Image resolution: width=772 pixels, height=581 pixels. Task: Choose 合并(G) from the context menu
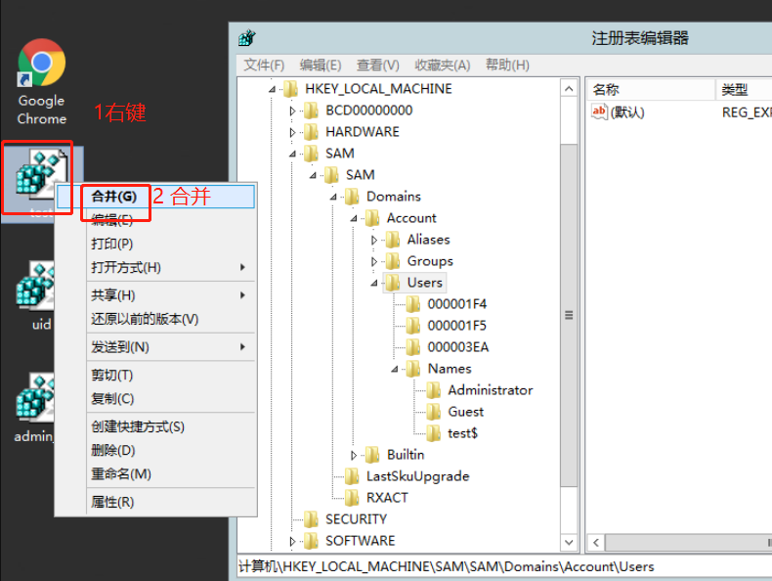tap(113, 197)
